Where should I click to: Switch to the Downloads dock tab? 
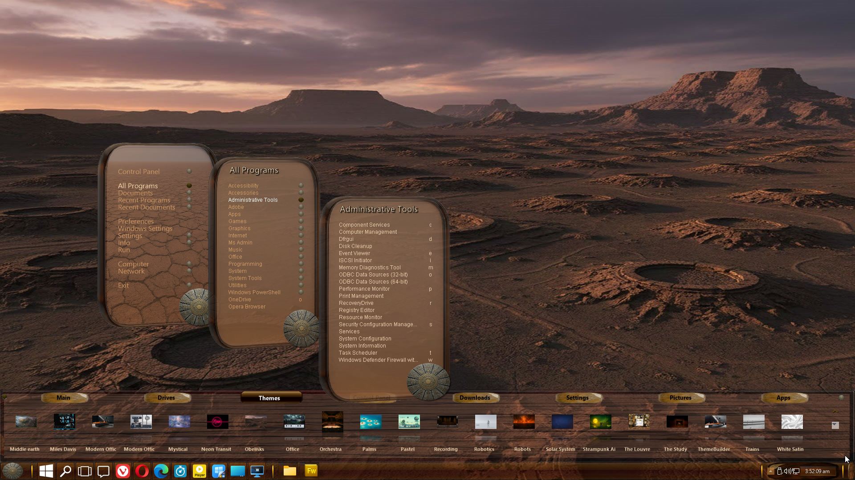pyautogui.click(x=475, y=398)
